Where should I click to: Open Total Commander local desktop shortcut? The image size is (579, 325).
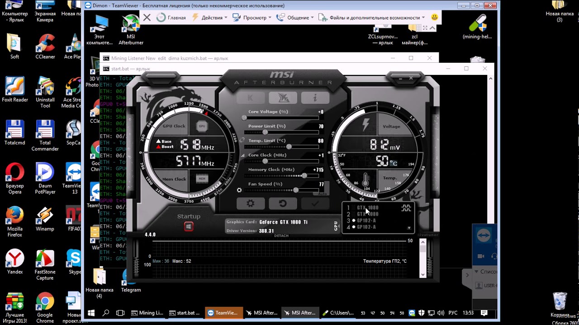45,135
